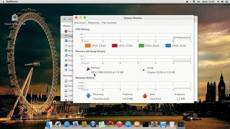
Task: Open the sound volume indicator
Action: [x=222, y=2]
